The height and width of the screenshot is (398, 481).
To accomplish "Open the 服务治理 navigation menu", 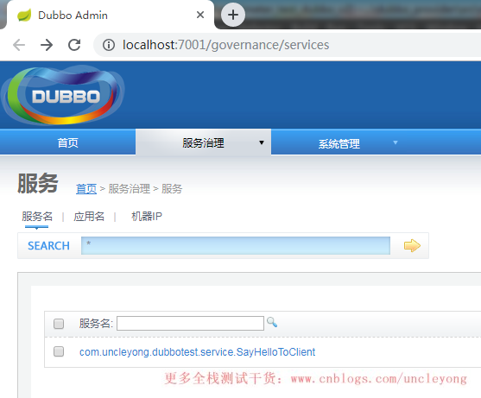I will pyautogui.click(x=203, y=142).
